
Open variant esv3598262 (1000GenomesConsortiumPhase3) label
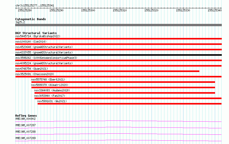pyautogui.click(x=46, y=58)
